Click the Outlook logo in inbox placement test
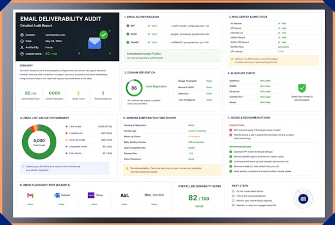This screenshot has height=225, width=335. (57, 195)
